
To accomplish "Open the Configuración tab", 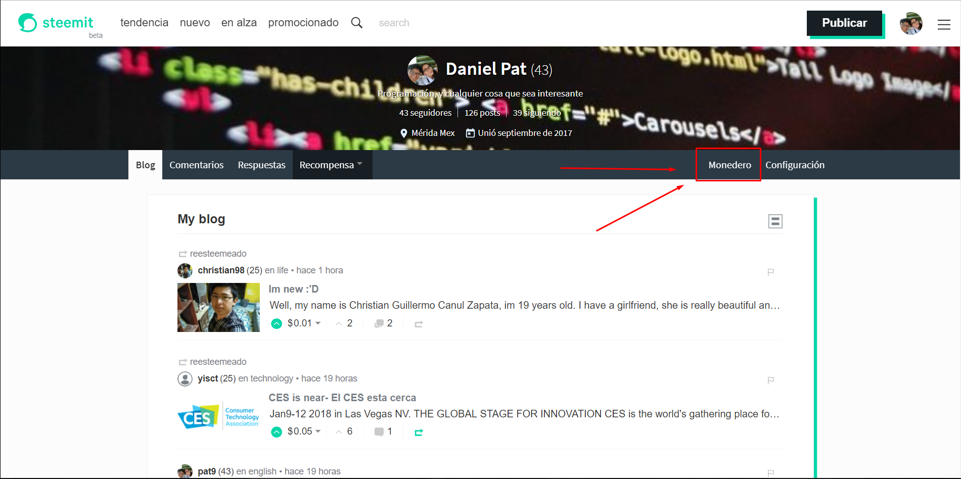I will (x=795, y=165).
